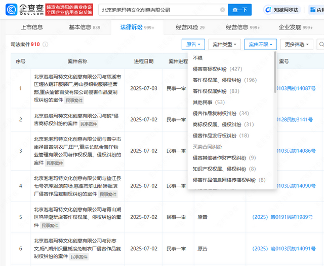The height and width of the screenshot is (266, 324).
Task: Collapse the 案由不限 dropdown
Action: 260,44
